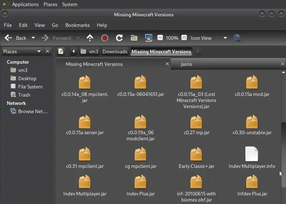Click the Back navigation arrow
This screenshot has width=286, height=204.
pos(8,38)
